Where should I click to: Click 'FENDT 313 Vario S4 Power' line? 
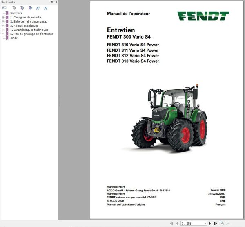133,61
